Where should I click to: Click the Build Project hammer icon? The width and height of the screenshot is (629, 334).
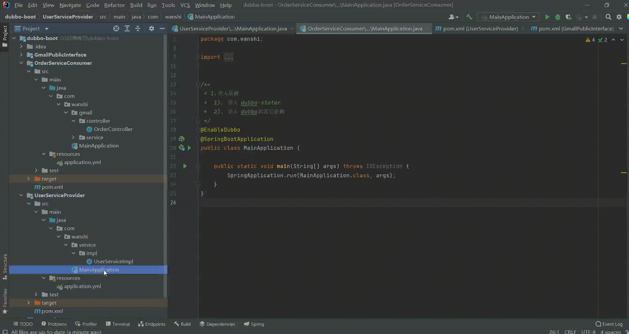coord(469,17)
